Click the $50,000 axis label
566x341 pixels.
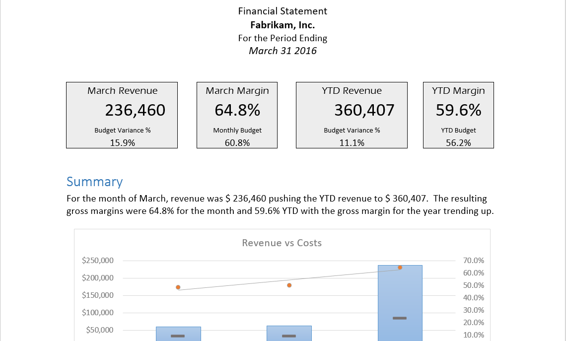(100, 330)
